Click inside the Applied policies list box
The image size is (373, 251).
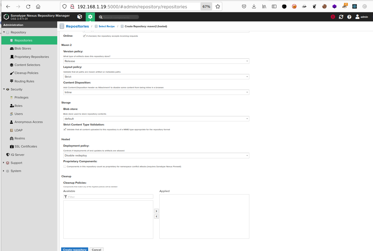point(204,216)
